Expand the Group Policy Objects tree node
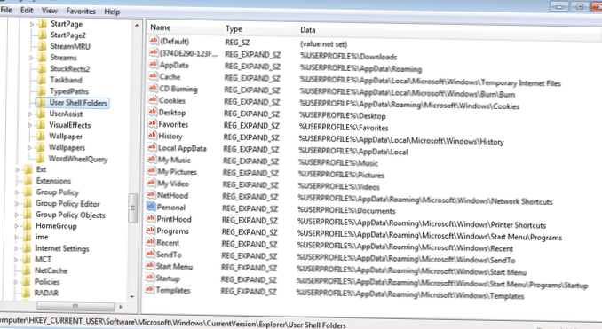 click(17, 215)
